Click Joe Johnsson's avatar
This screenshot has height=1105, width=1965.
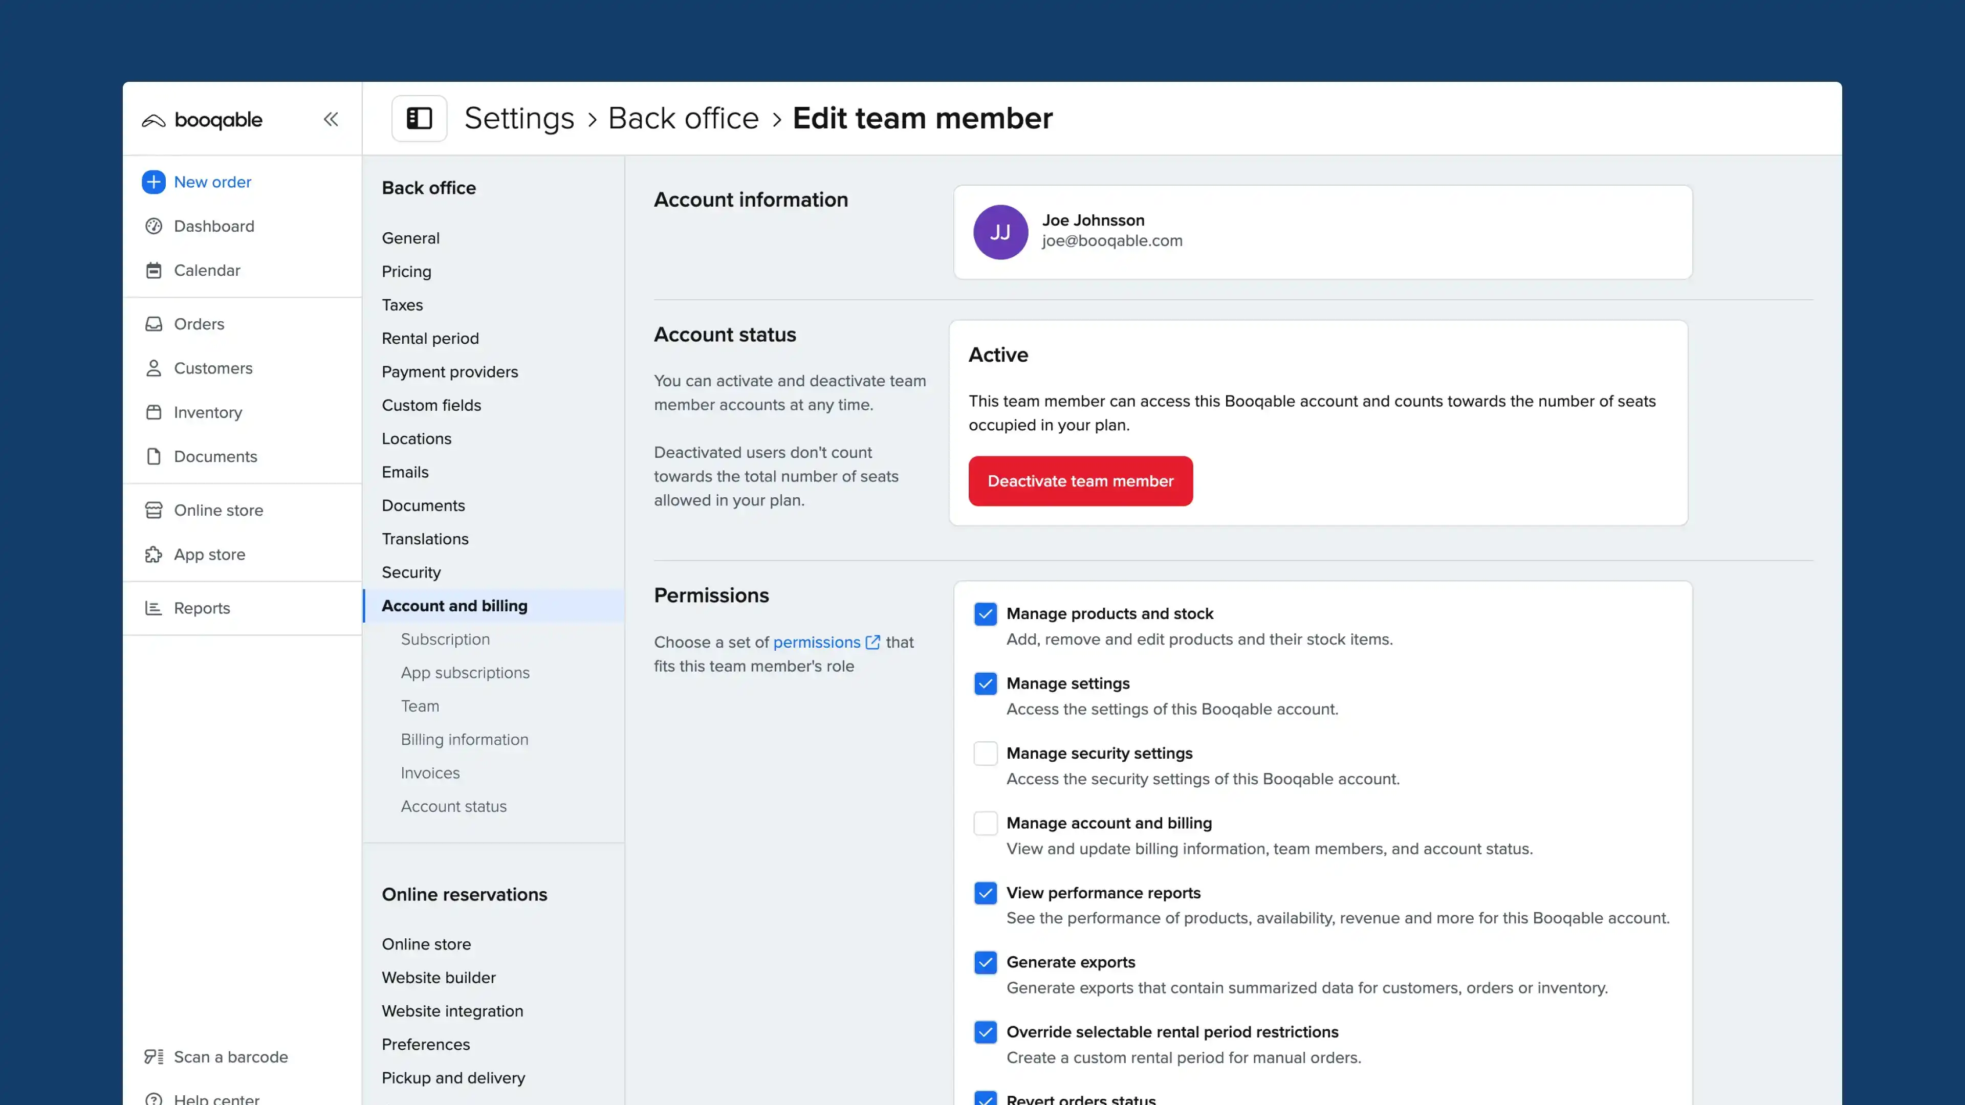1000,233
